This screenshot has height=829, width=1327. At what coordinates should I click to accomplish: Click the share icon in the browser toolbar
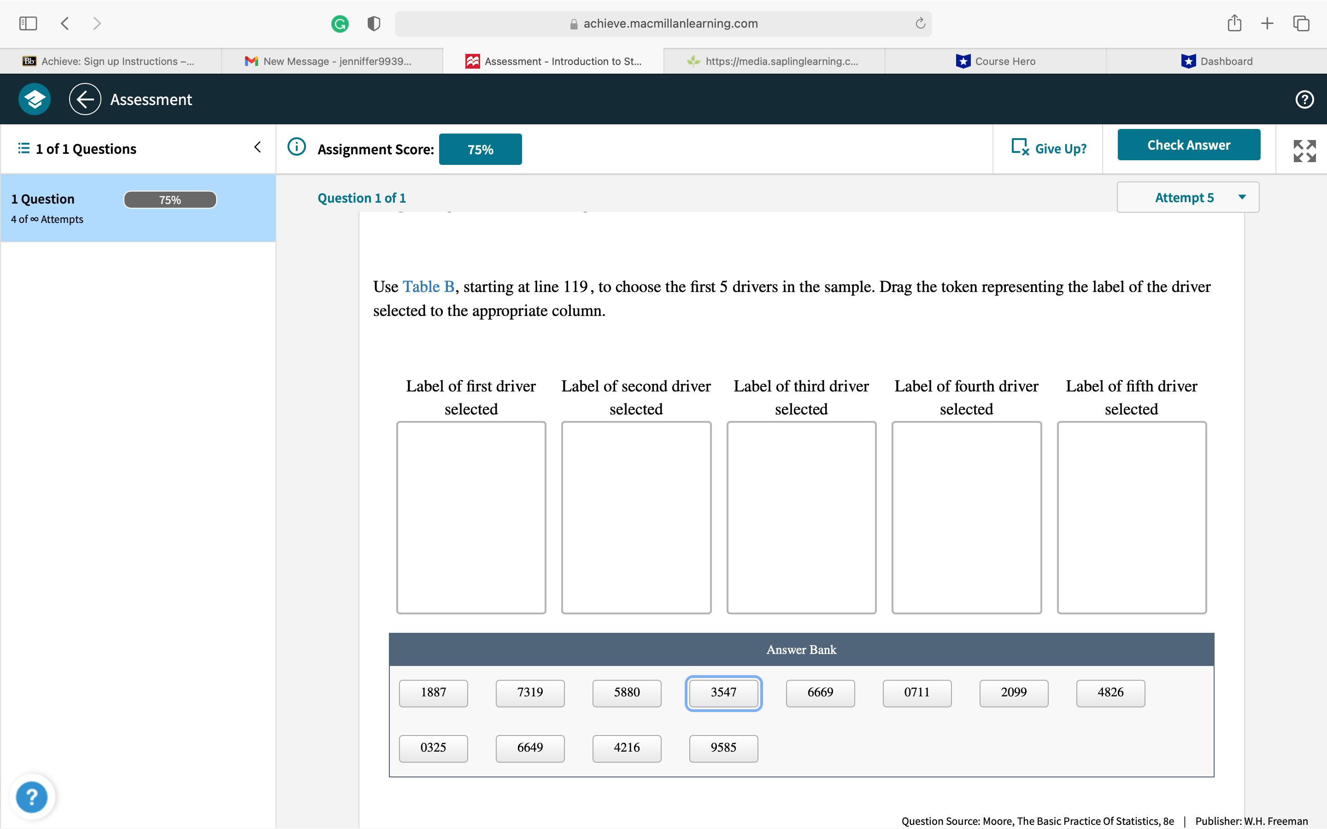tap(1234, 23)
